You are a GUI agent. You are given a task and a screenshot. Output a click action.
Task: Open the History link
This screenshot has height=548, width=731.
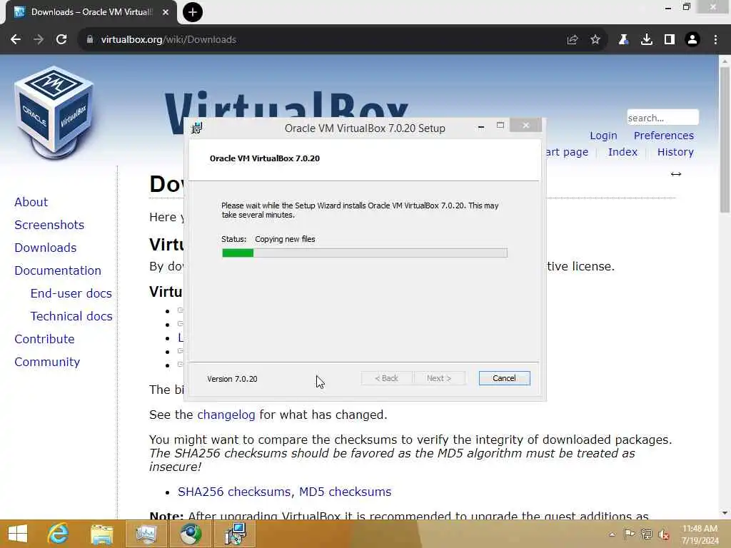[675, 152]
